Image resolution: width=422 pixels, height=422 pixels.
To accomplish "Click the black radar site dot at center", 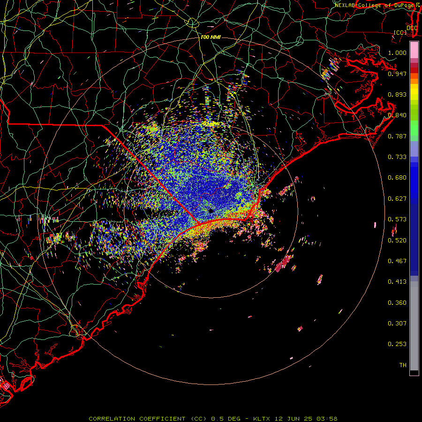I will coord(211,211).
